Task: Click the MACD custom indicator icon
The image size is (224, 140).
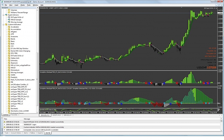Action: click(9, 68)
